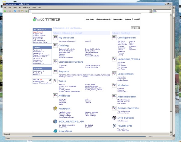
Task: Open the File menu
Action: [5, 7]
